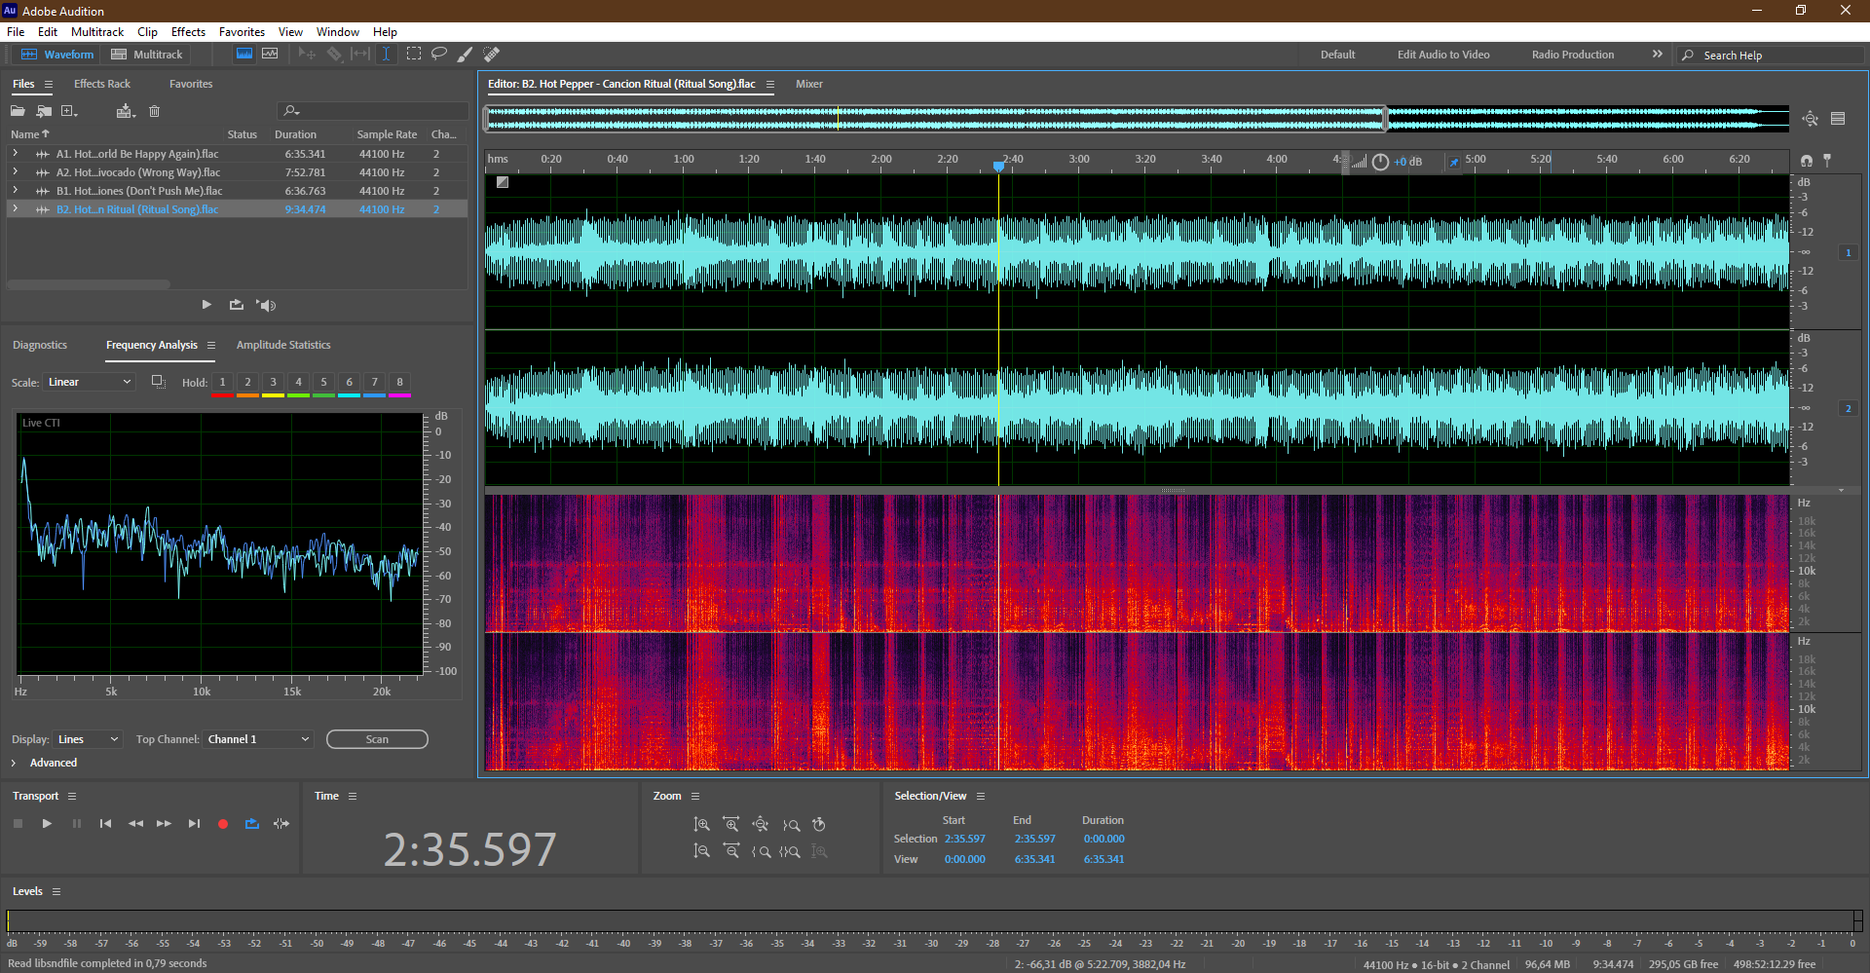Toggle channel 2 enable button

tap(1848, 408)
